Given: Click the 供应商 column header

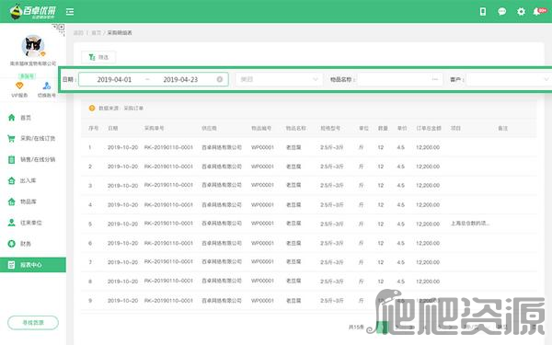Looking at the screenshot, I should tap(209, 128).
